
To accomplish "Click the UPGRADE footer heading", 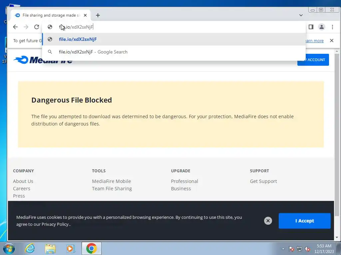I will [x=180, y=171].
